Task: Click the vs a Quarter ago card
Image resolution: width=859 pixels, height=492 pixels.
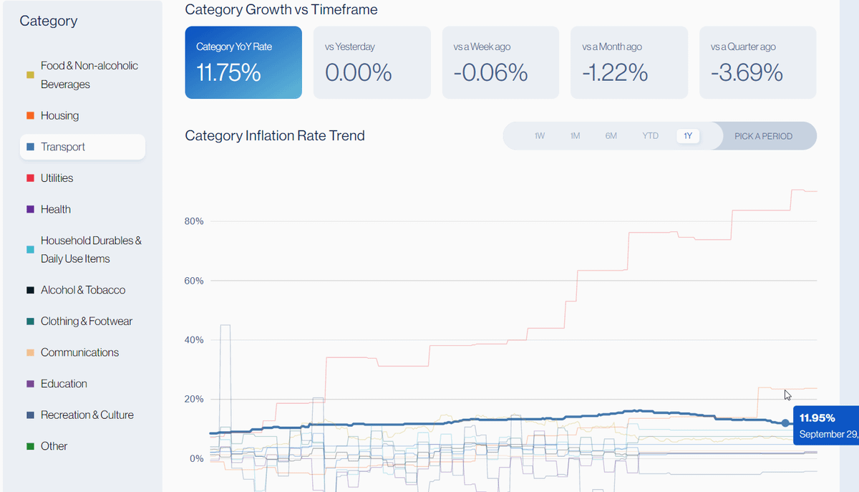Action: (757, 62)
